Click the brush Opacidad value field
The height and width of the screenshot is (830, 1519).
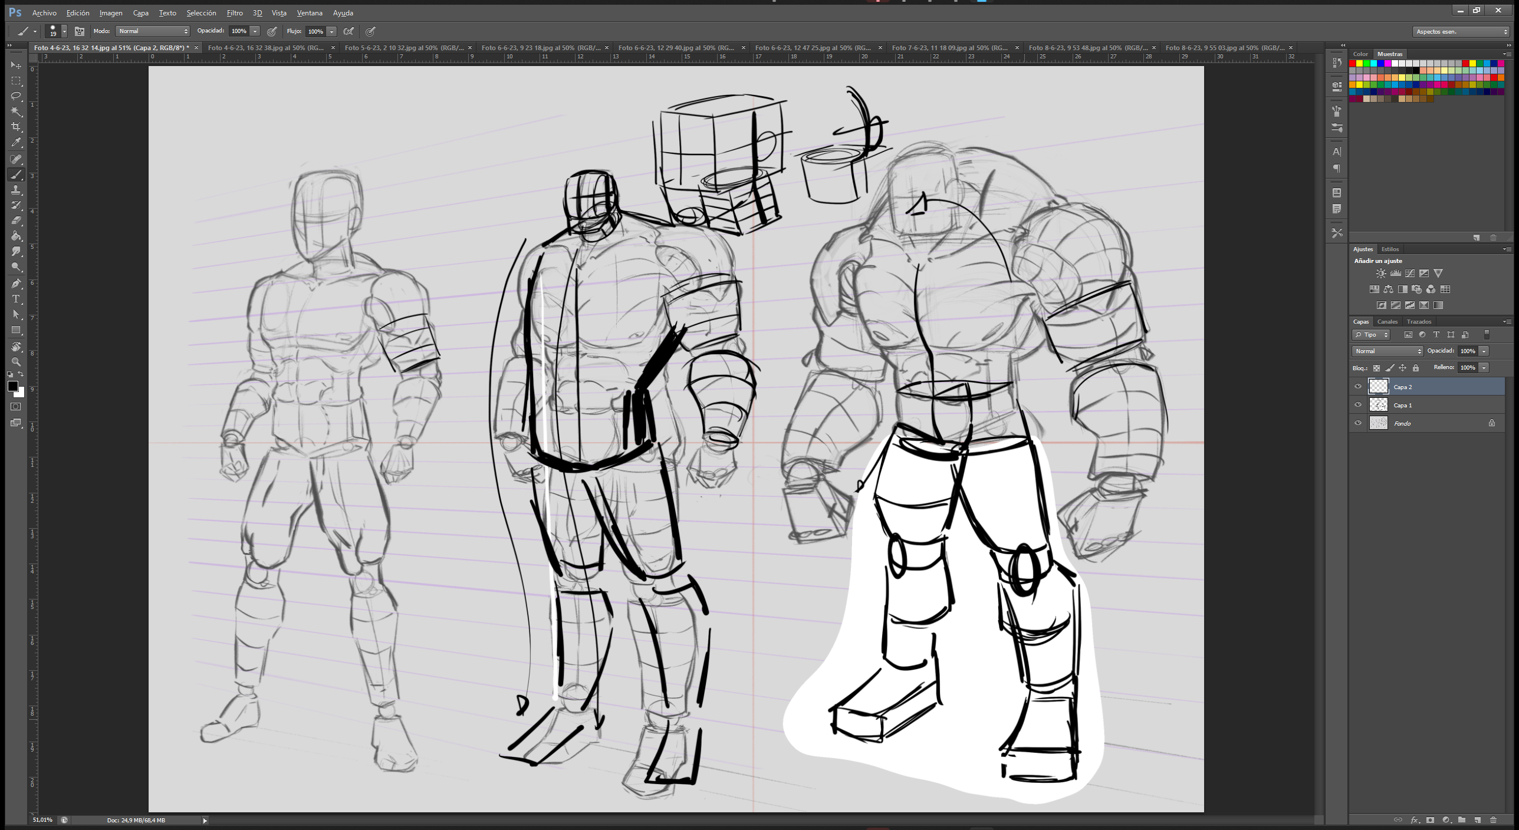click(x=239, y=31)
